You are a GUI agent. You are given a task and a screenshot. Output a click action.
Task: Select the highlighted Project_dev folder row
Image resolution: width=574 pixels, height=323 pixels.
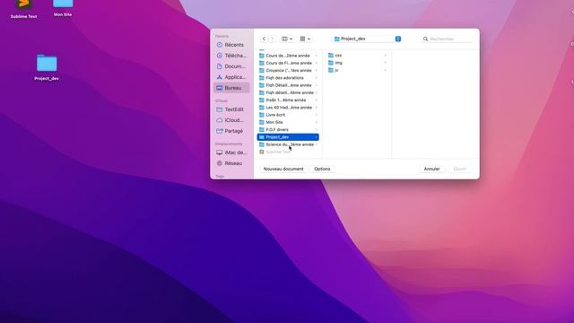288,137
